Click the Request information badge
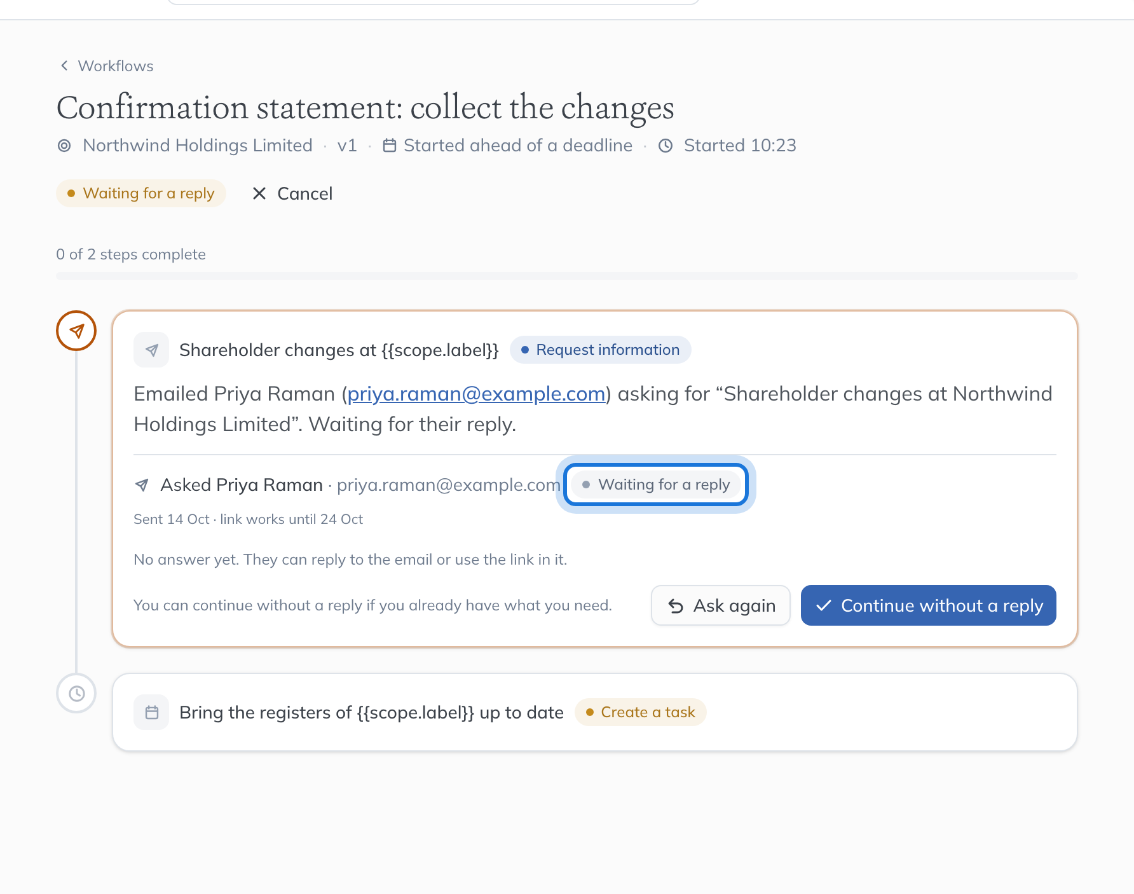Viewport: 1134px width, 894px height. [x=601, y=350]
